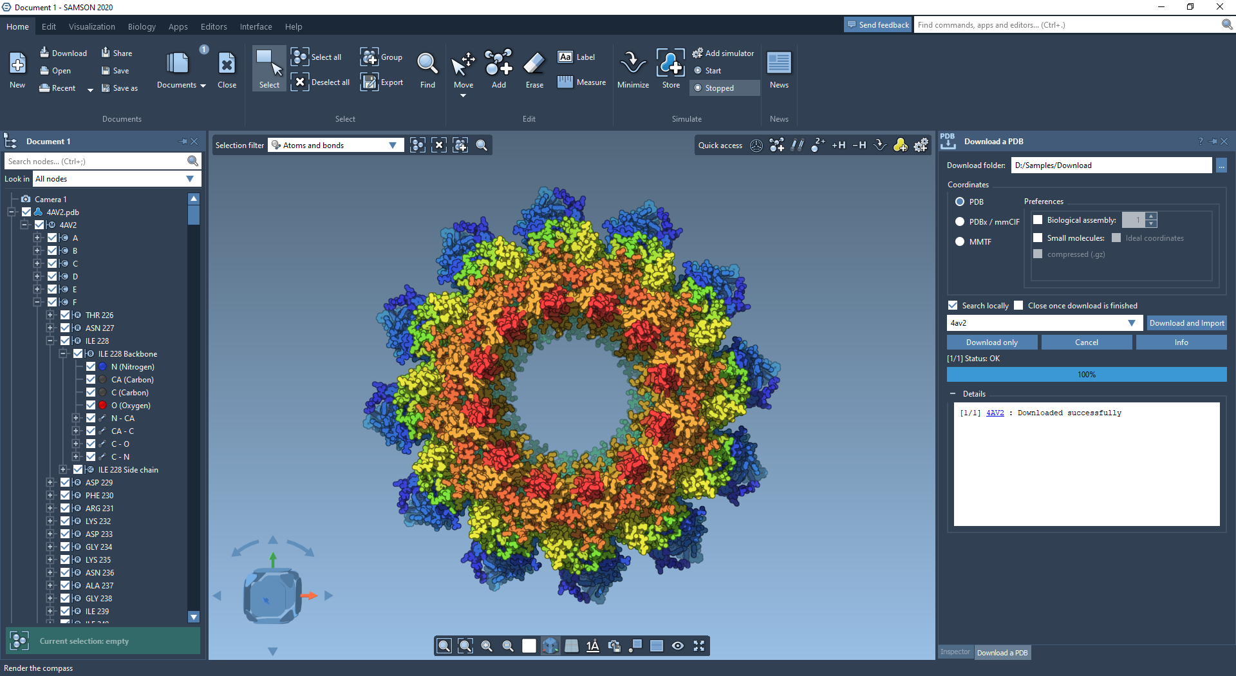Open the 4AV2 link in Details
1236x676 pixels.
point(995,413)
